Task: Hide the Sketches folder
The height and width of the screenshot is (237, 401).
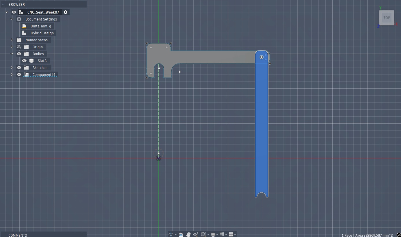Action: click(x=19, y=68)
